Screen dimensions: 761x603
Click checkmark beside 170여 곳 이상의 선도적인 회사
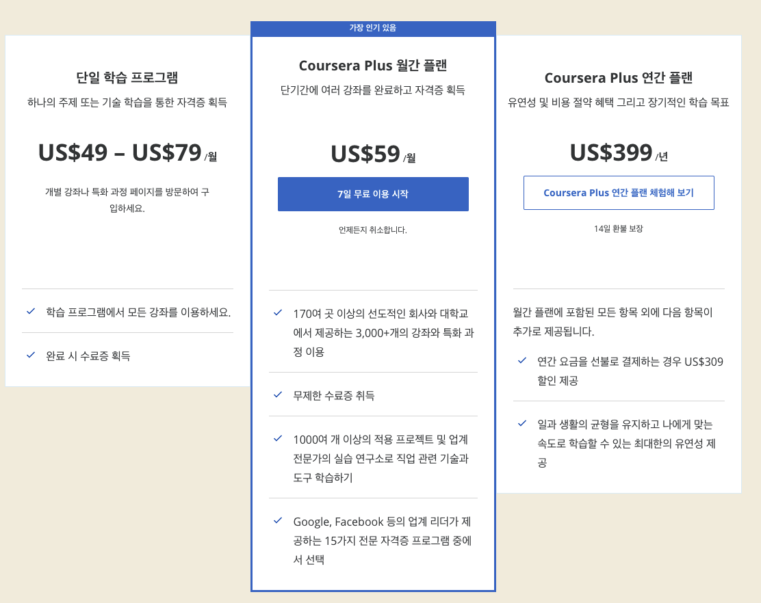point(278,312)
